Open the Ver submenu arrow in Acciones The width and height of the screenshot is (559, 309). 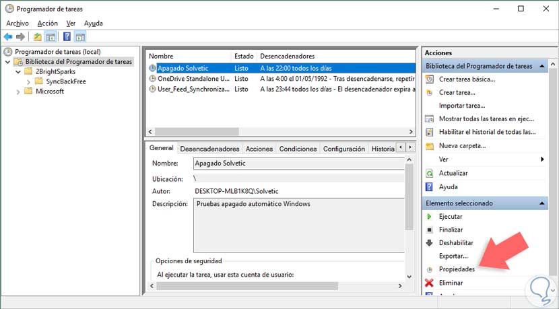tap(542, 160)
